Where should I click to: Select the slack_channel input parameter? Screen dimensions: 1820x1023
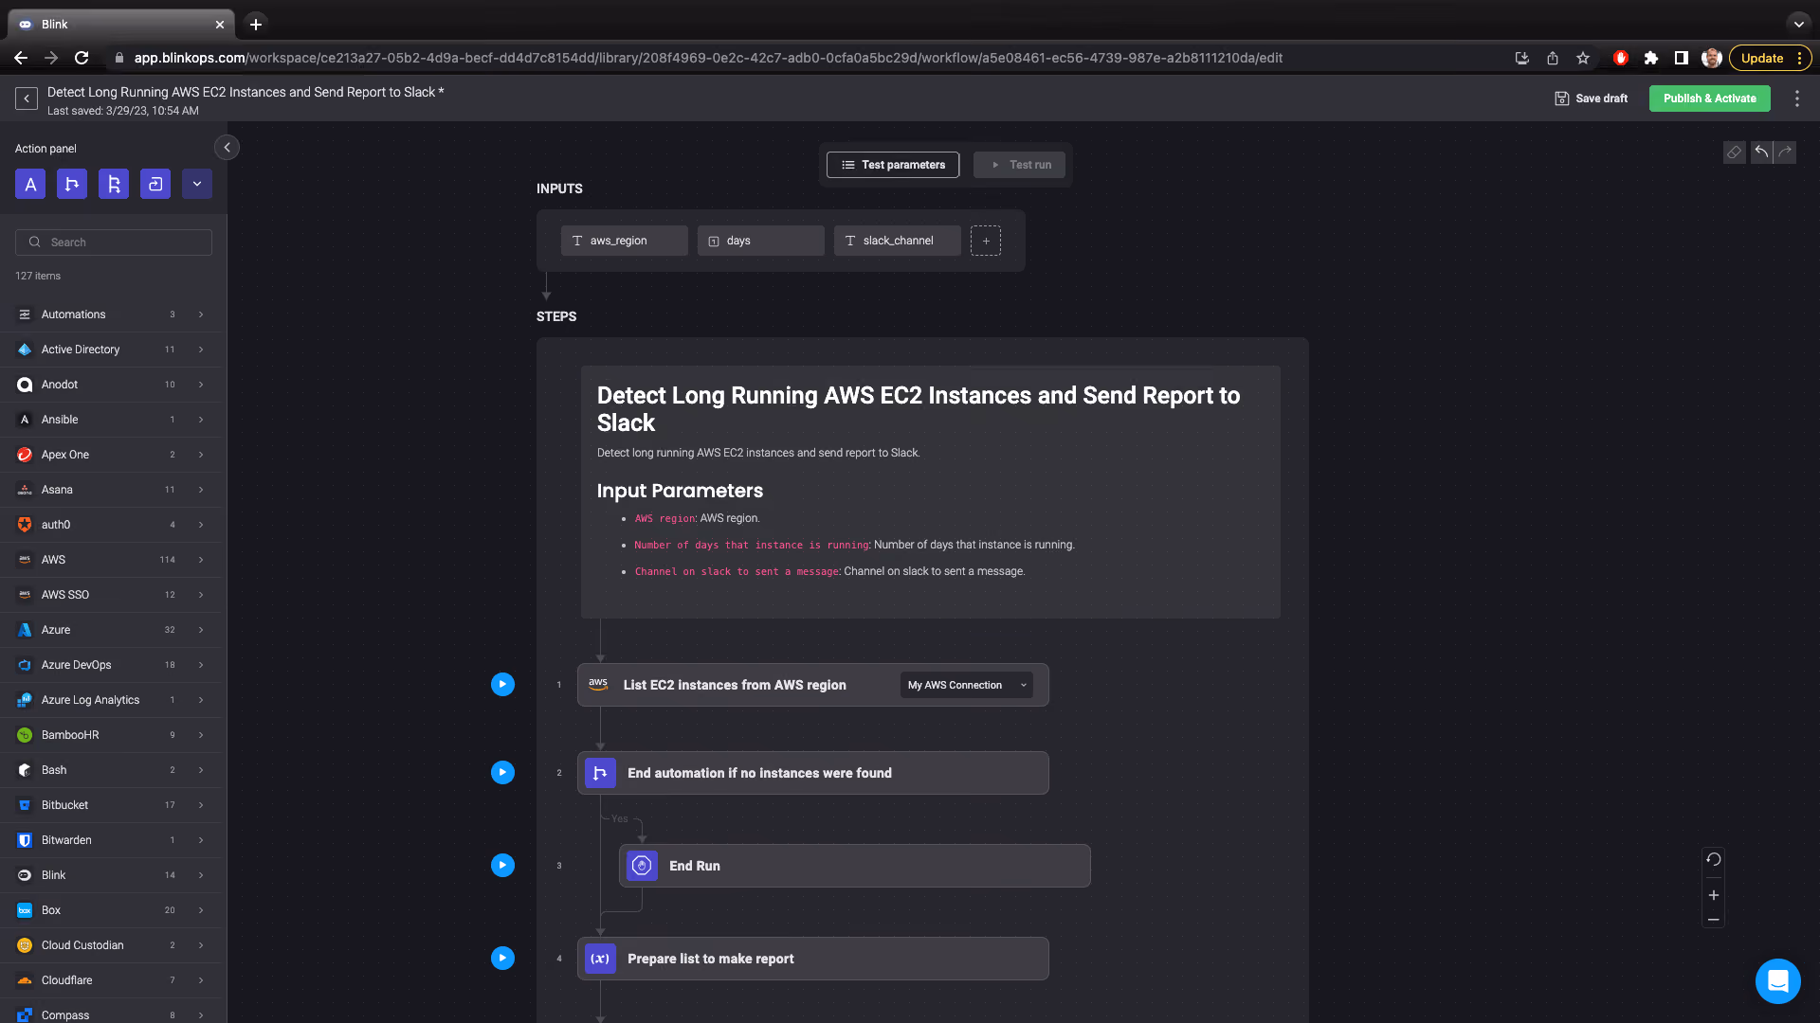[897, 241]
